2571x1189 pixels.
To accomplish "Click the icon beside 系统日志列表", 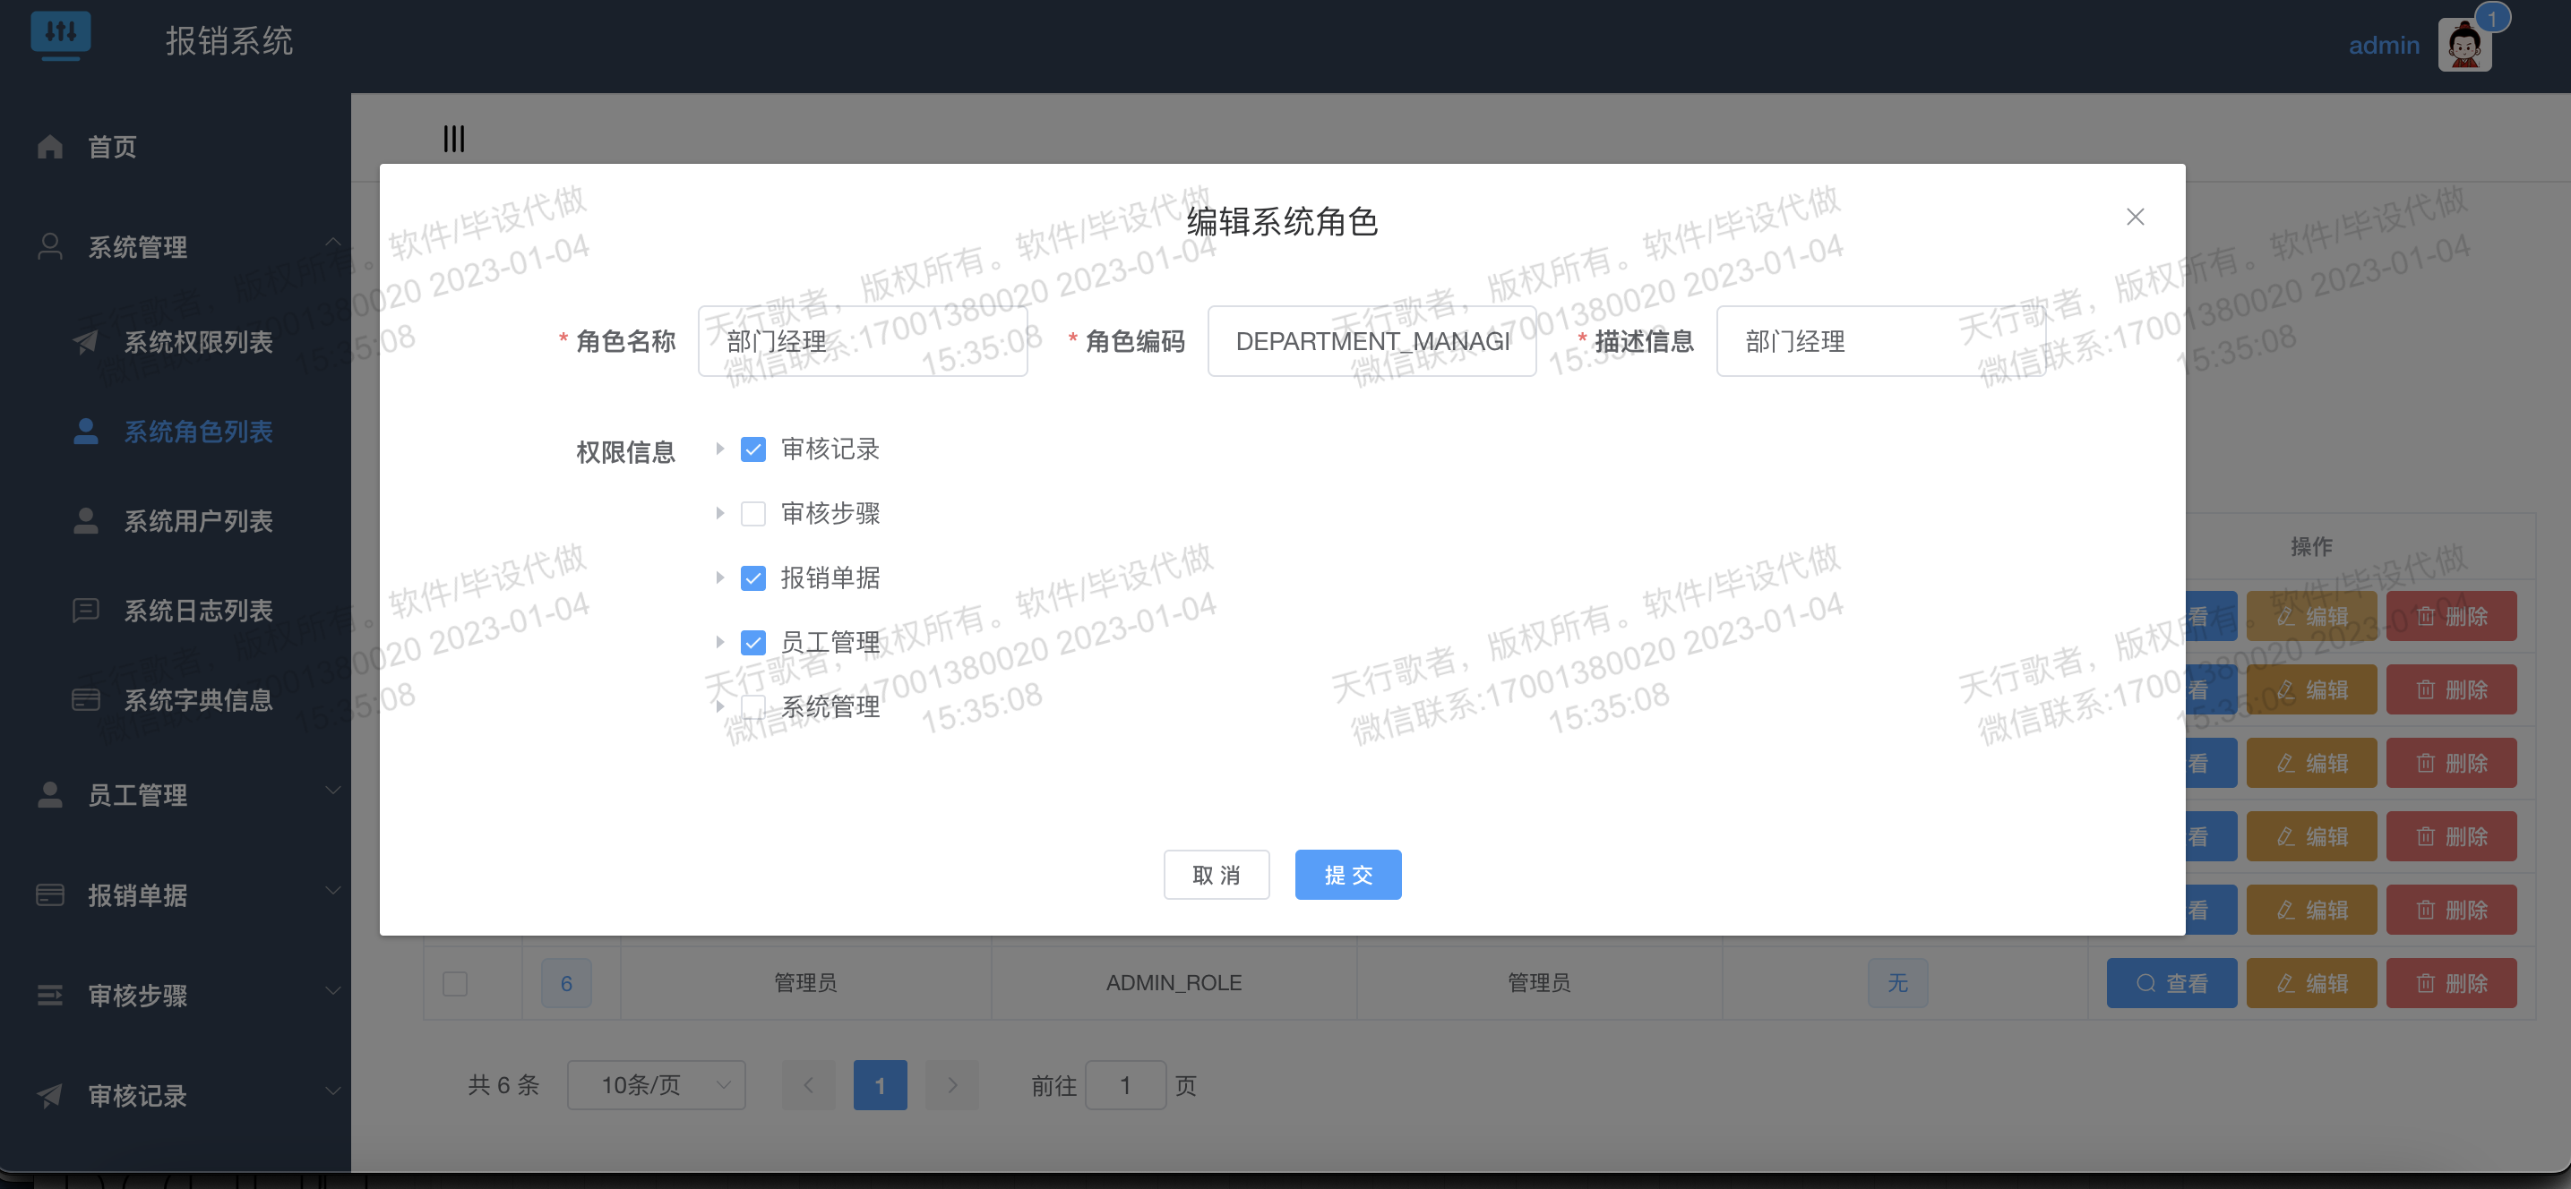I will tap(86, 610).
